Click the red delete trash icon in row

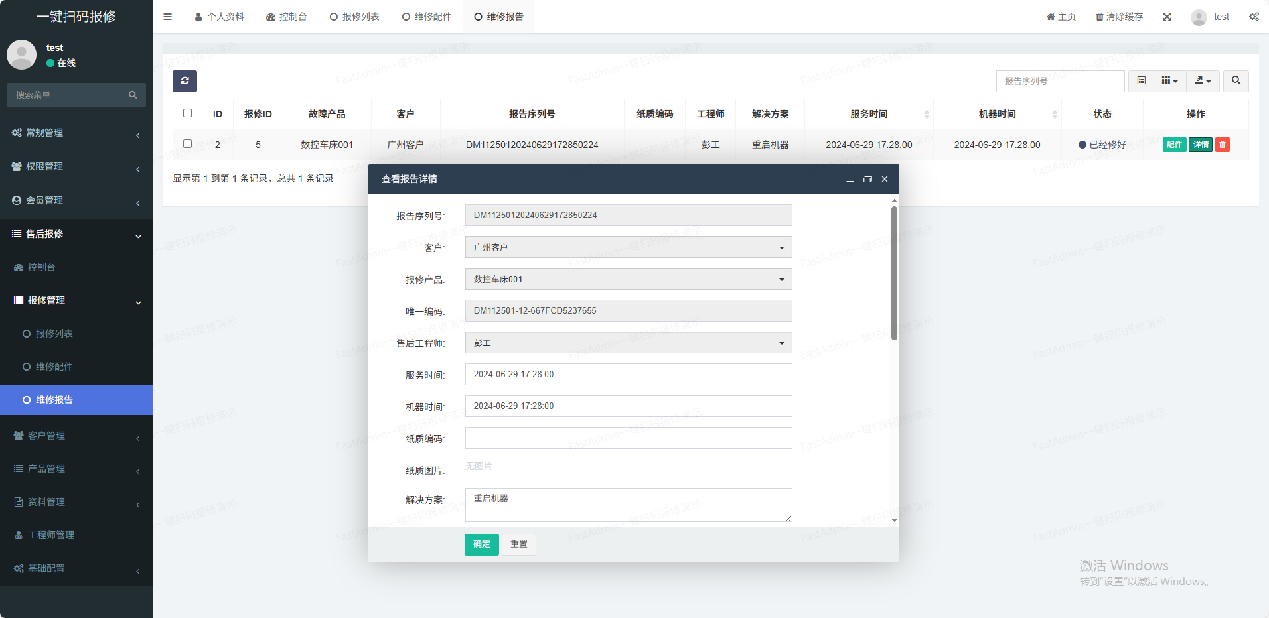1223,145
